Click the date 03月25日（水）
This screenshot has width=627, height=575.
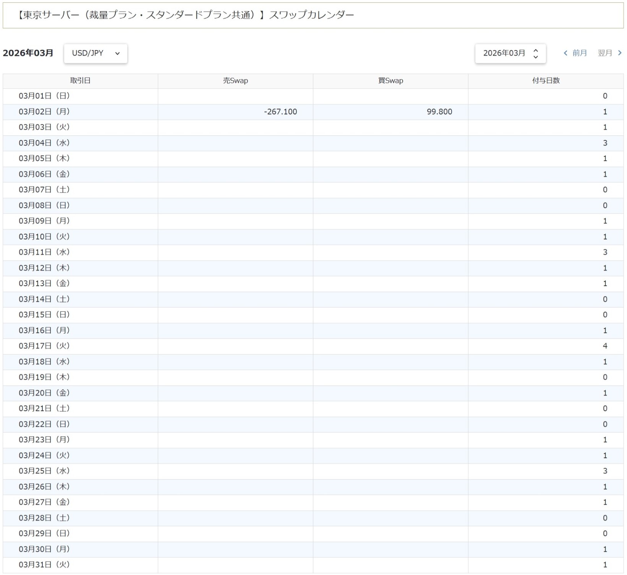44,471
